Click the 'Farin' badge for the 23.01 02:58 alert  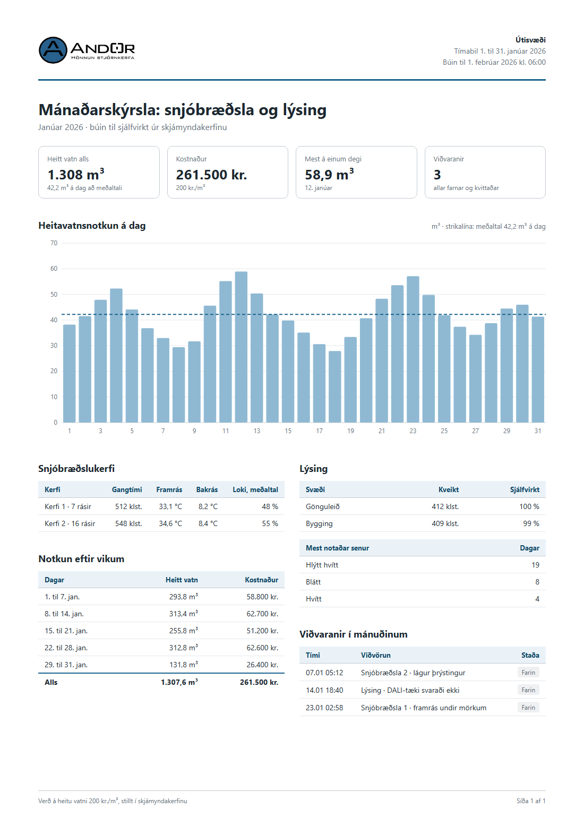[x=528, y=708]
